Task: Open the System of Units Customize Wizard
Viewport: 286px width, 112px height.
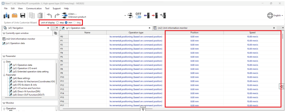Action: point(20,23)
